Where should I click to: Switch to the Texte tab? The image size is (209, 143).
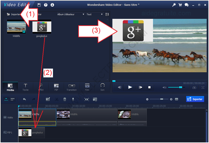click(25, 87)
